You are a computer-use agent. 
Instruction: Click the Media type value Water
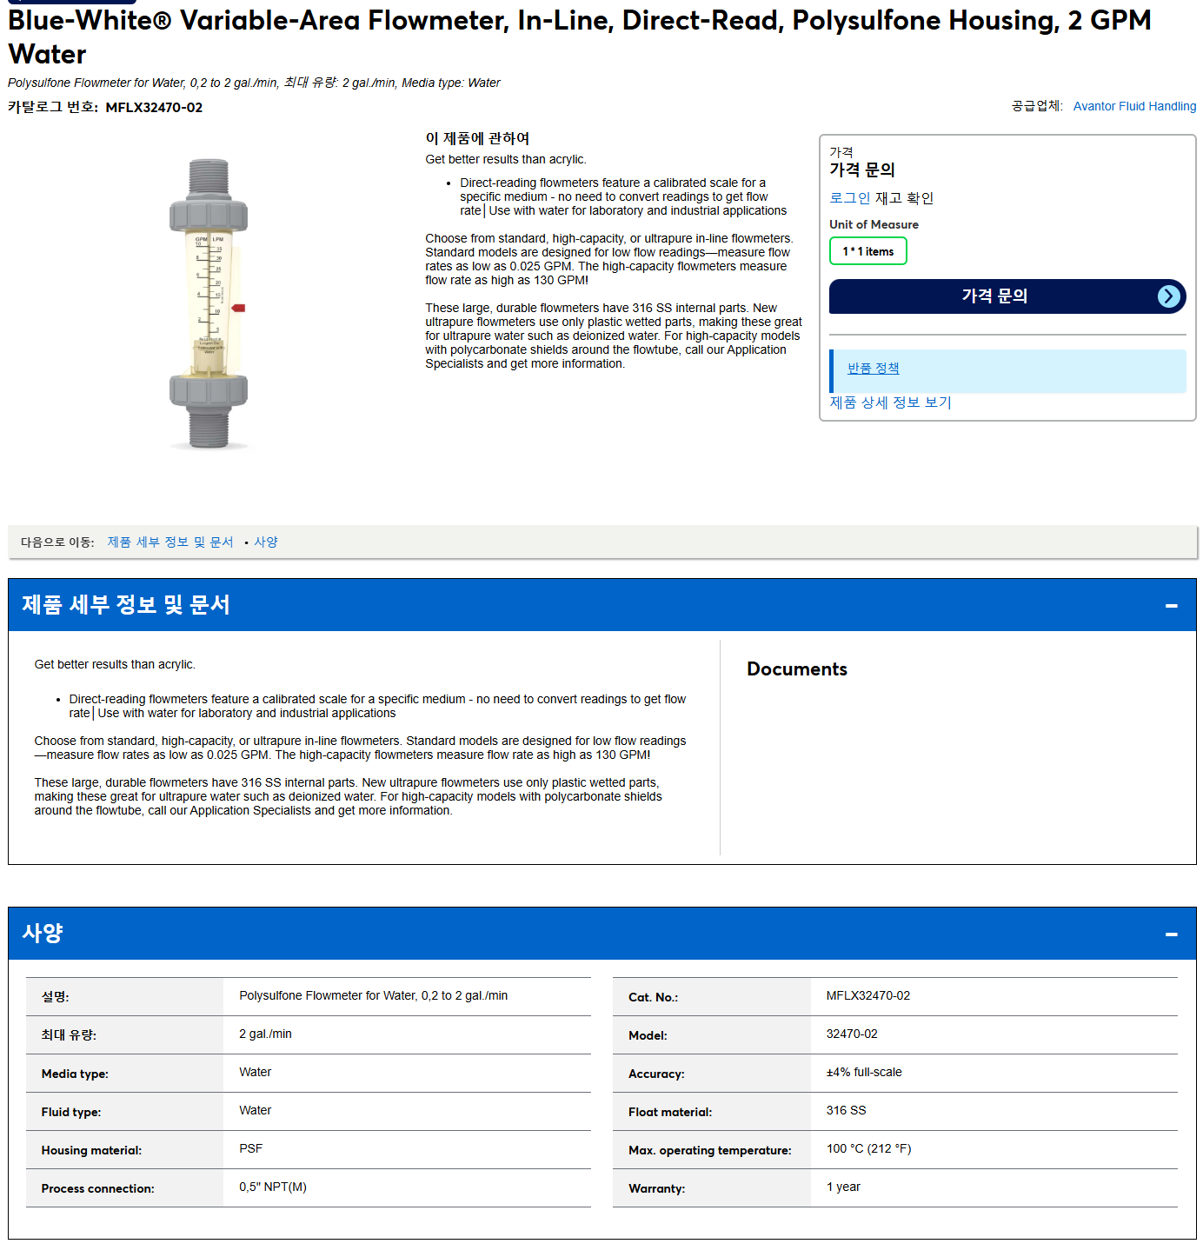click(x=256, y=1073)
